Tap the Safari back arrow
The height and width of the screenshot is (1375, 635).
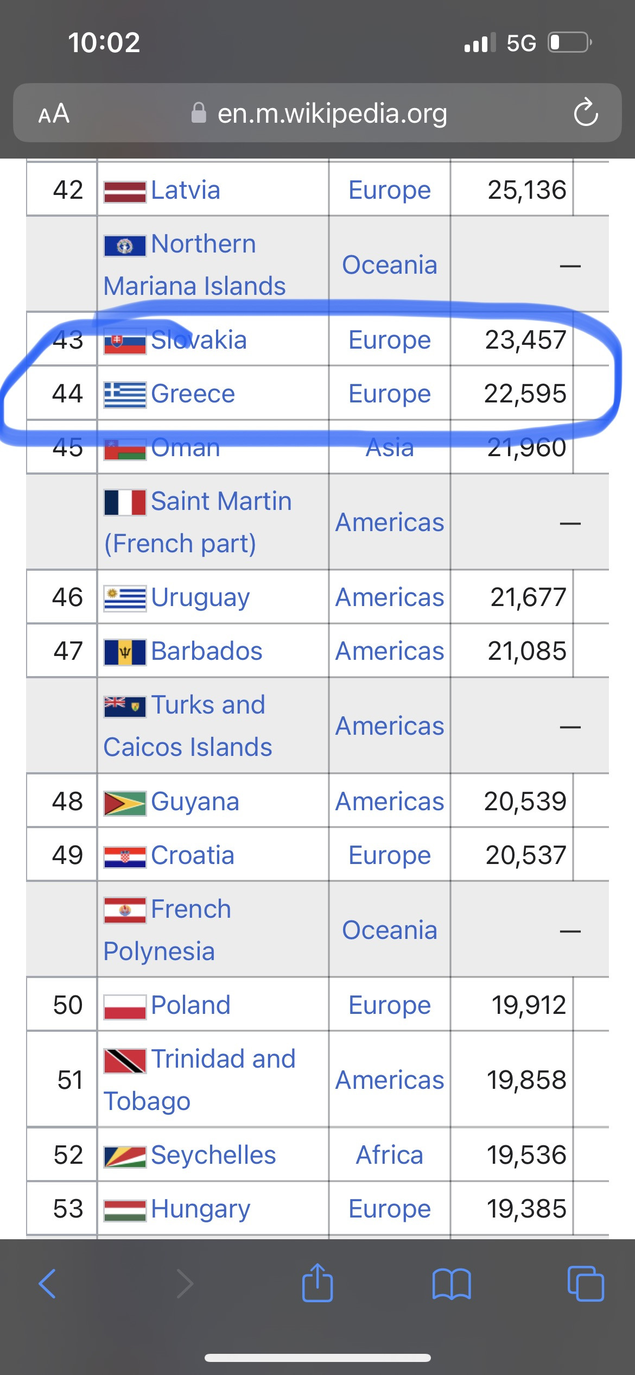click(47, 1284)
